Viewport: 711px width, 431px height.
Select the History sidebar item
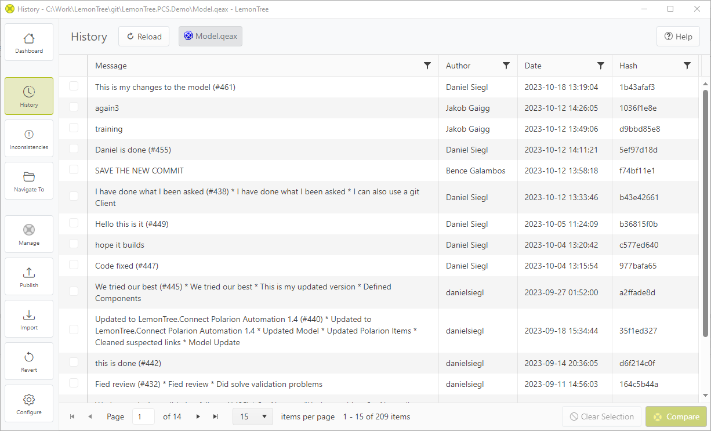[29, 96]
